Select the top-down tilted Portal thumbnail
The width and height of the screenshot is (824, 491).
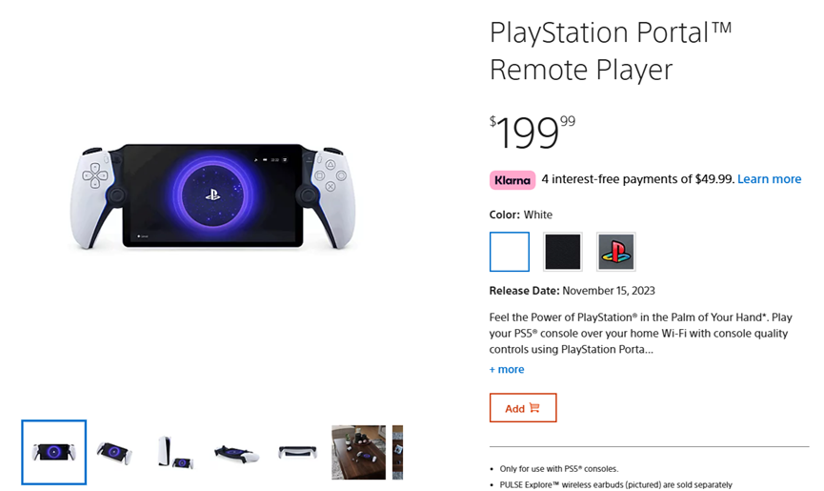pyautogui.click(x=235, y=452)
